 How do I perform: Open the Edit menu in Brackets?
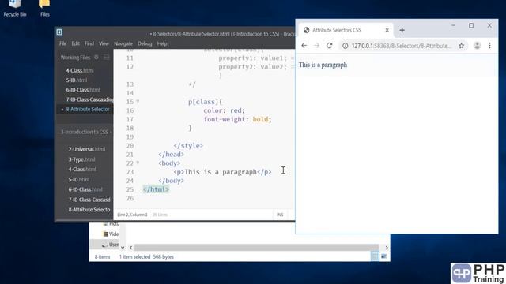coord(76,43)
